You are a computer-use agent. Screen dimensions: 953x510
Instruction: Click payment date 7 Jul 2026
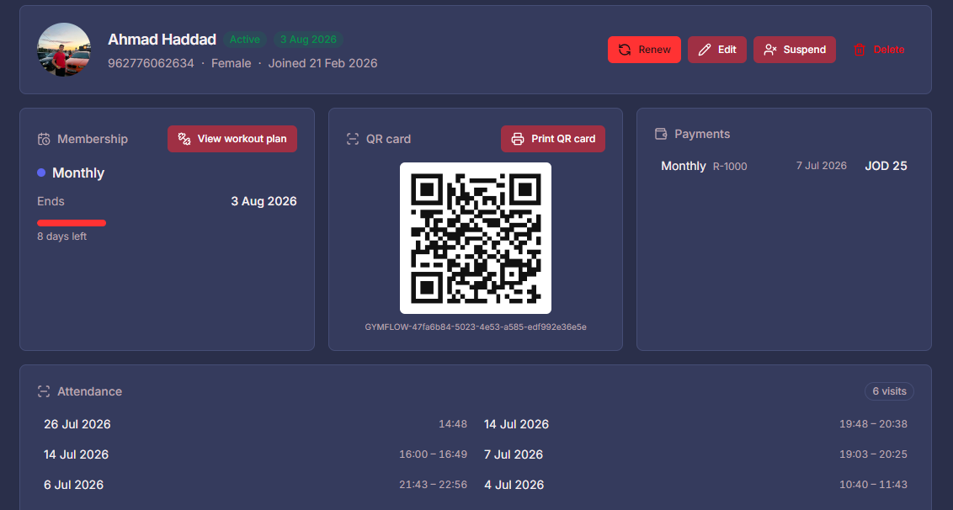821,166
